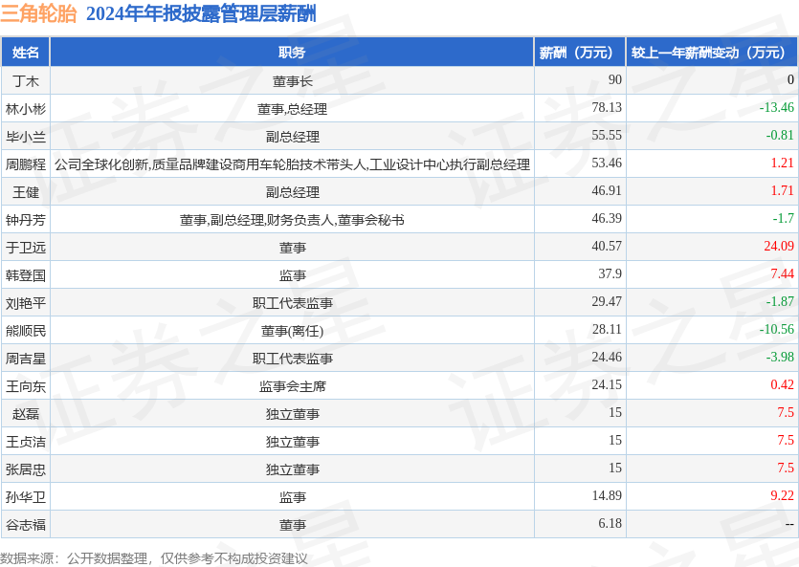799x567 pixels.
Task: Click salary value 46.39
Action: point(607,218)
